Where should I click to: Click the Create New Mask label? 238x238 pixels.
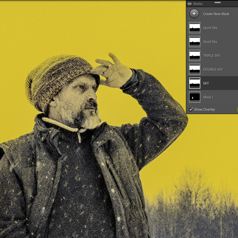pyautogui.click(x=216, y=14)
